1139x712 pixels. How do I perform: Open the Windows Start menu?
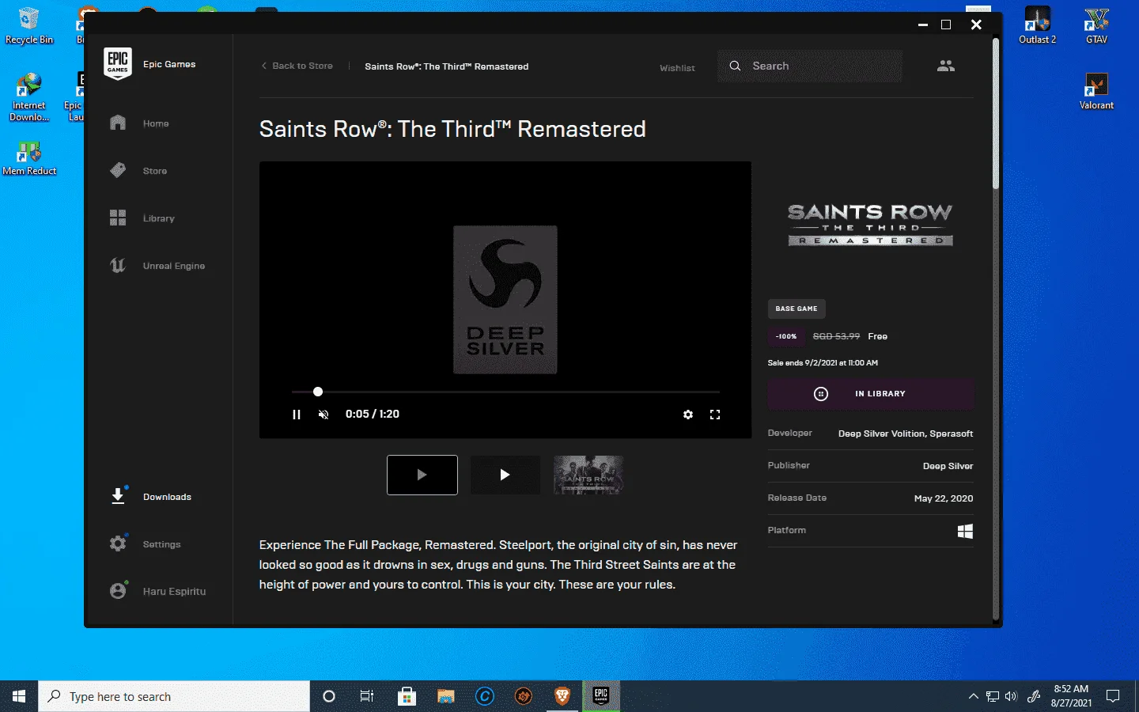tap(19, 696)
